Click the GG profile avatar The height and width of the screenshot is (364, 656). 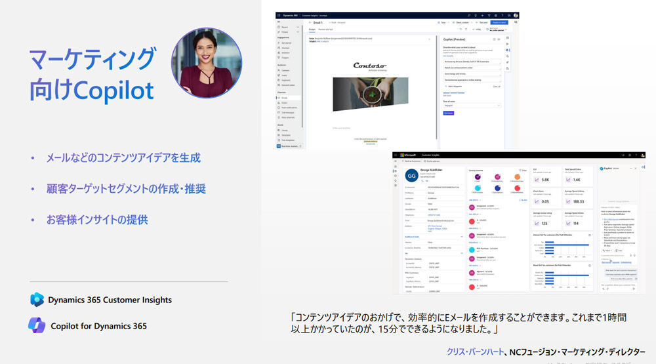(412, 176)
